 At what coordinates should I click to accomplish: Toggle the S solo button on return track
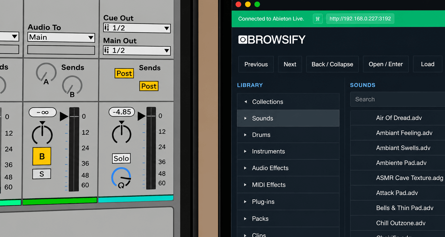tap(42, 174)
